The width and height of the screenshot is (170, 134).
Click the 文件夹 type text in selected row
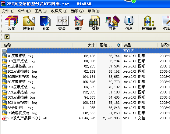click(x=129, y=51)
